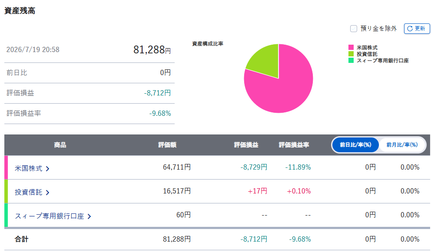
Task: Open the 投資信託 details link
Action: pos(29,192)
